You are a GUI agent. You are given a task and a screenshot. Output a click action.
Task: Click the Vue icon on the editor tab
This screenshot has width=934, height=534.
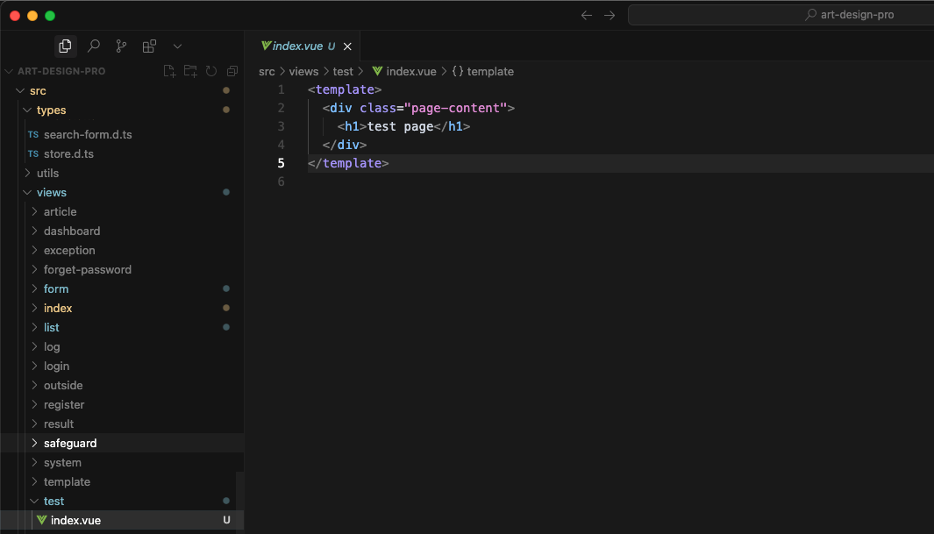coord(267,46)
